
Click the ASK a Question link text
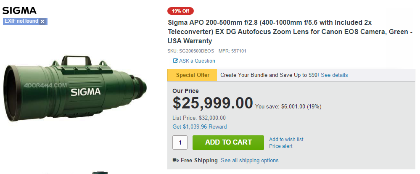(197, 61)
